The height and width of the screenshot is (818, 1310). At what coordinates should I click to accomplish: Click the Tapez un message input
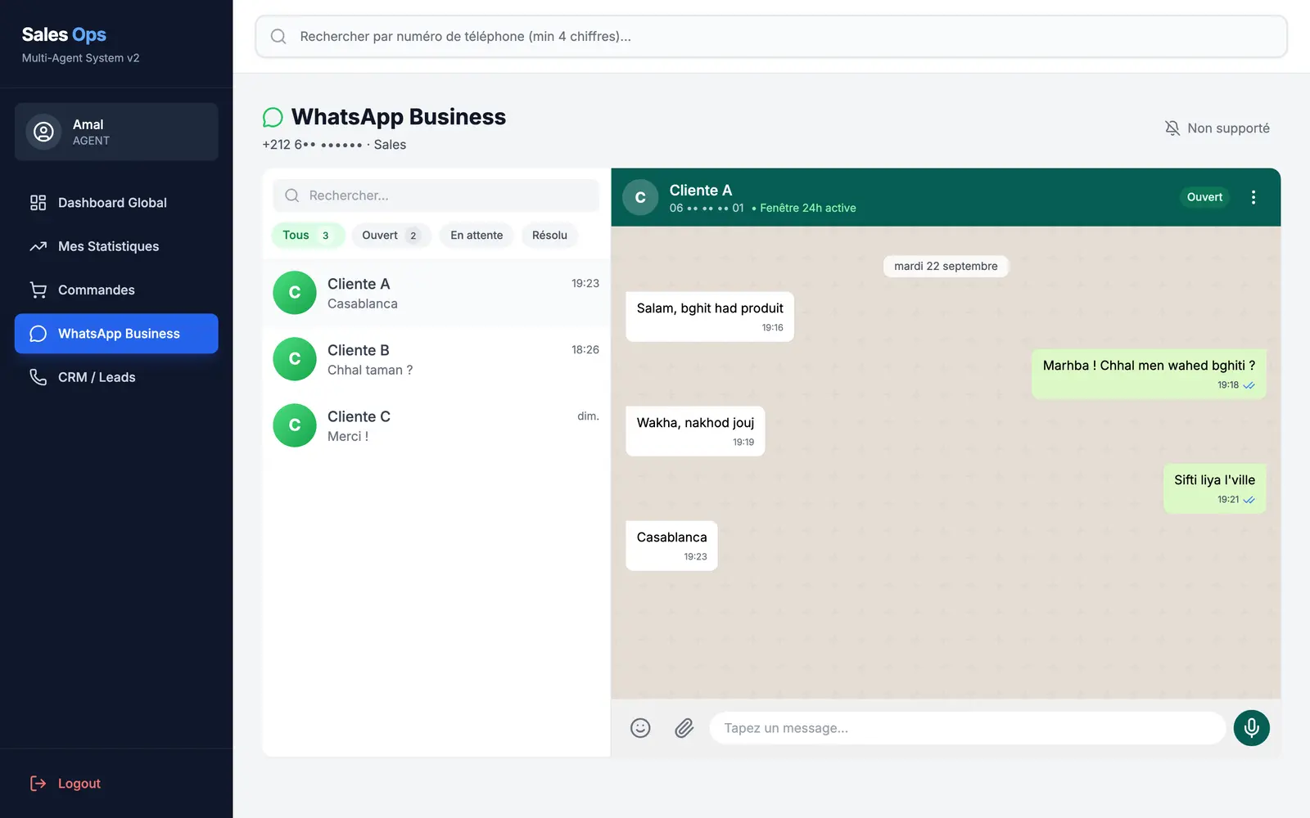[967, 728]
